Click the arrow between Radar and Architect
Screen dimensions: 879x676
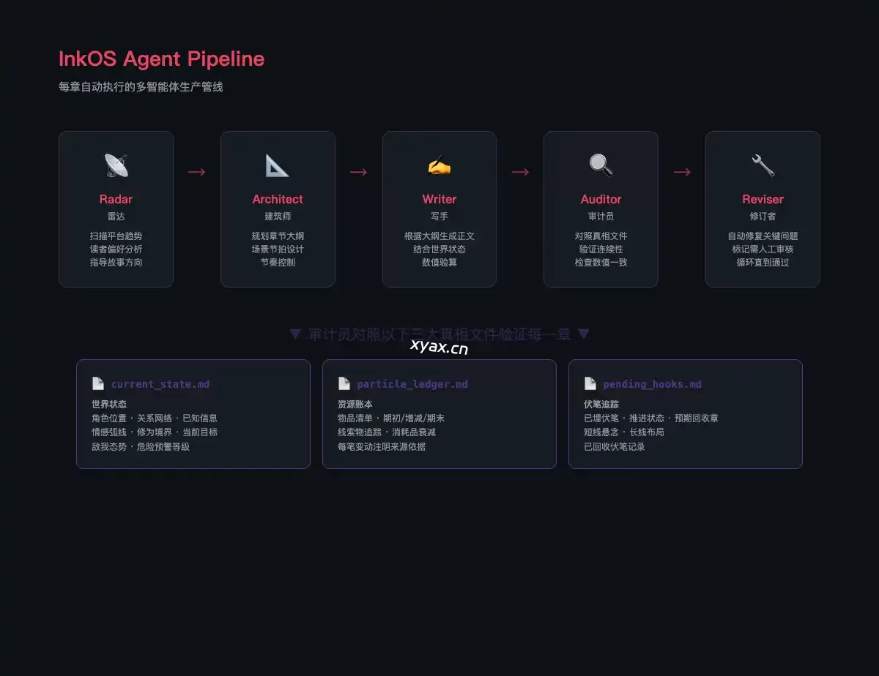pyautogui.click(x=197, y=172)
